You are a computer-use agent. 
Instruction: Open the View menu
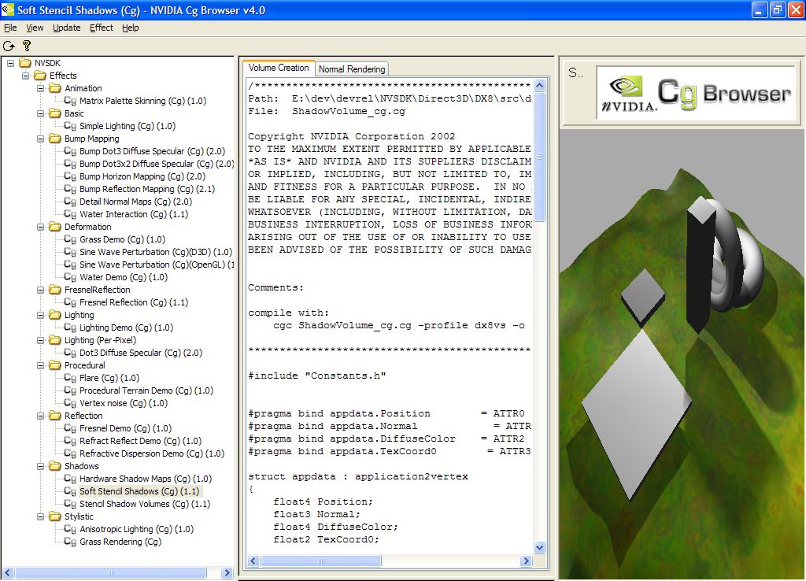pos(35,28)
